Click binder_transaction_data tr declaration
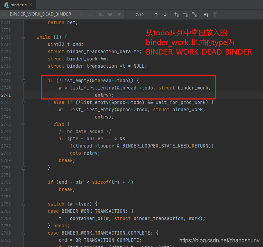 coord(94,51)
